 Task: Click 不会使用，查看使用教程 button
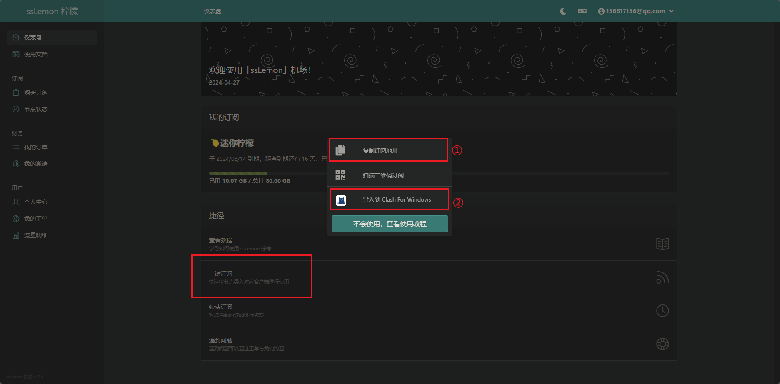[x=390, y=224]
